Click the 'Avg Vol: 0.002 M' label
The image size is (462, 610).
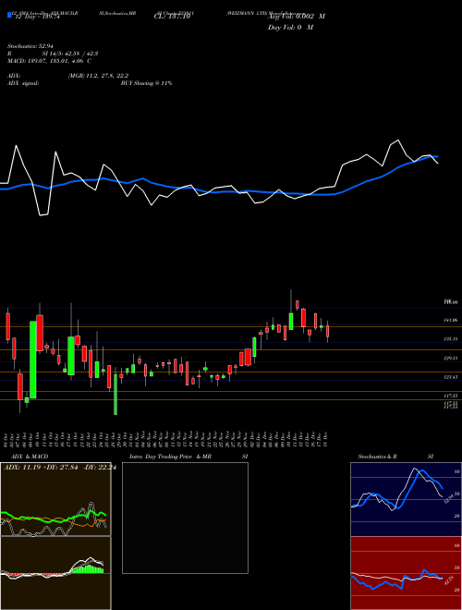coord(297,17)
